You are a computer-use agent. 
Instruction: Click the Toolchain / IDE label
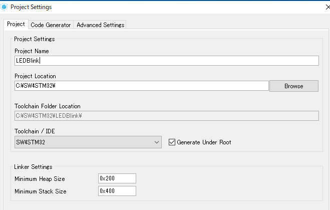(35, 131)
